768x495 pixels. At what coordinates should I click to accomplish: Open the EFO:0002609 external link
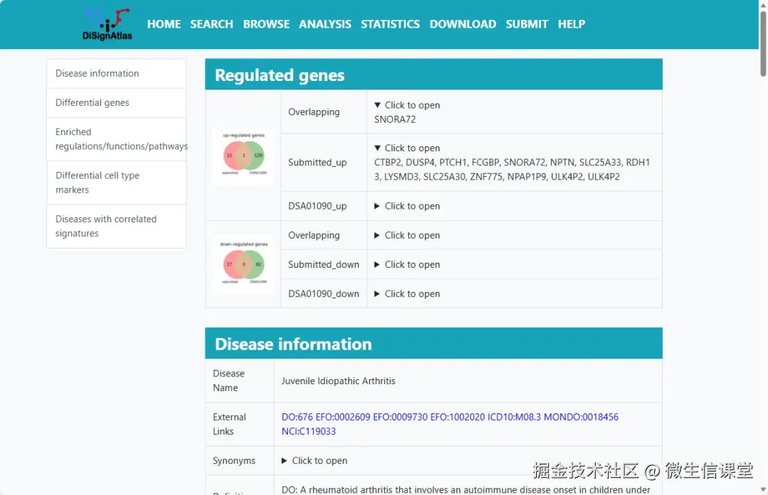tap(343, 417)
